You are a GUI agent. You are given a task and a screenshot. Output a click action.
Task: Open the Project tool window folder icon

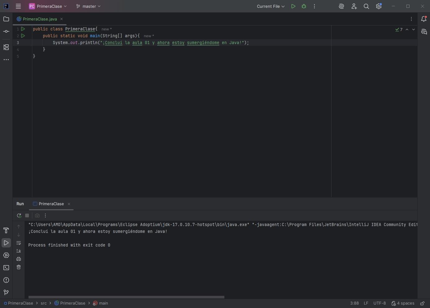click(x=6, y=19)
